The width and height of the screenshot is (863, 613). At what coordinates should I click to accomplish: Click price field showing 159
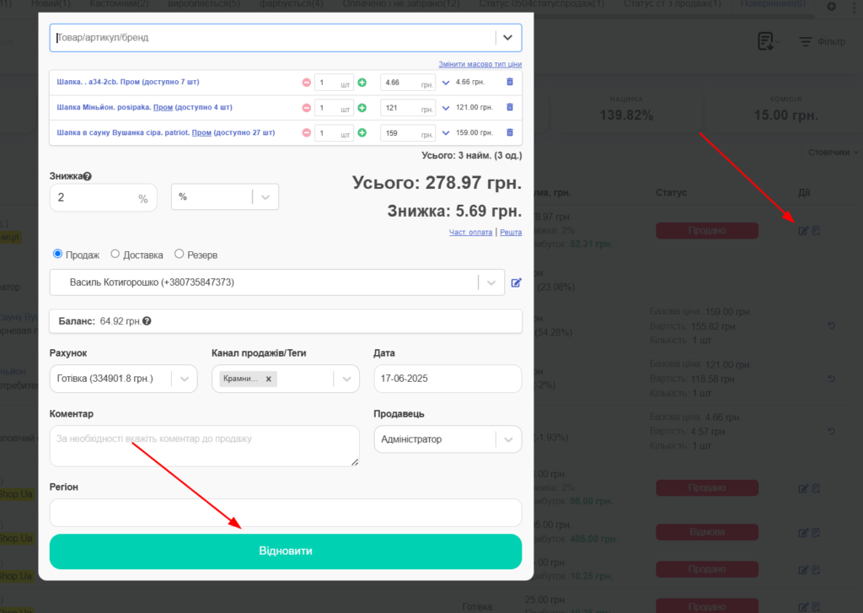click(408, 132)
